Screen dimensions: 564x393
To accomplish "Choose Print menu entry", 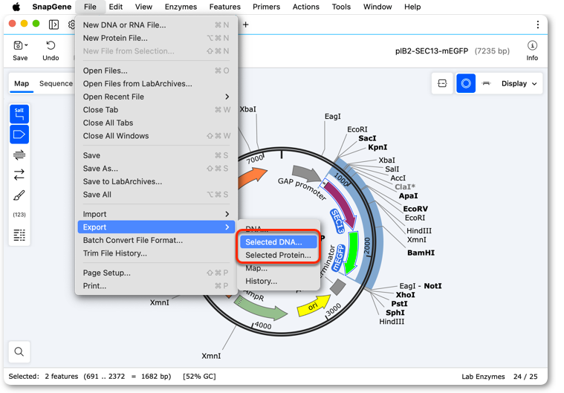I will 156,286.
